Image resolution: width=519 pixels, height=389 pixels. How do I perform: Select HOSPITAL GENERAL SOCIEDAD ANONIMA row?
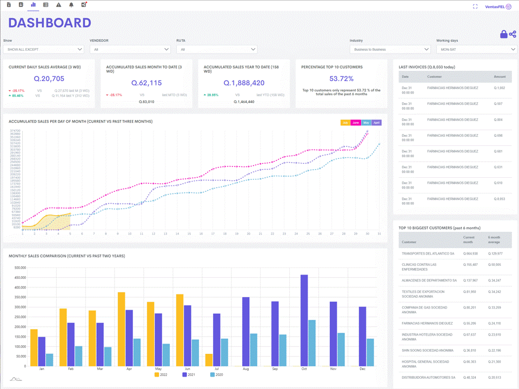pyautogui.click(x=455, y=364)
